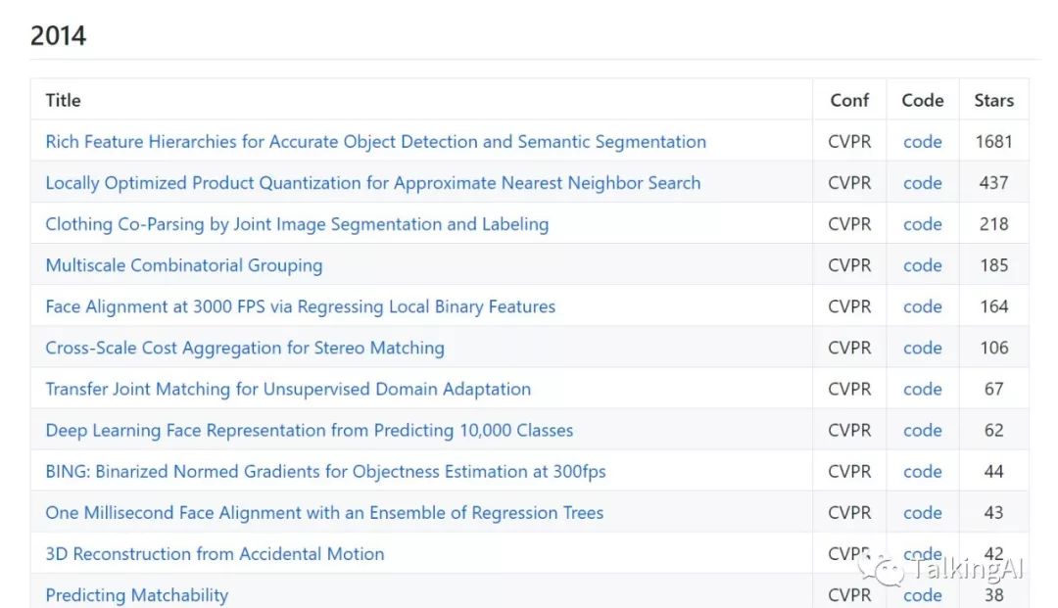
Task: Click Cross-Scale Cost Aggregation paper link
Action: [x=245, y=348]
